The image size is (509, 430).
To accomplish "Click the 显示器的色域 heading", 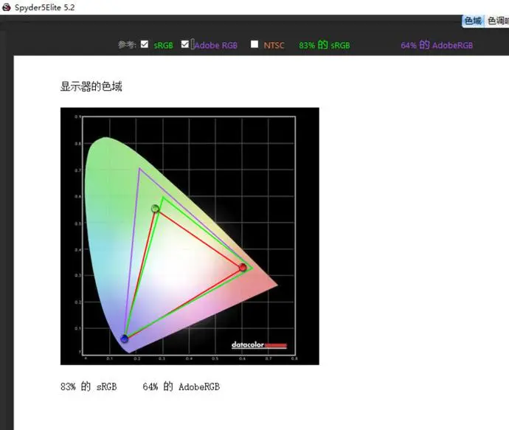I will 91,86.
